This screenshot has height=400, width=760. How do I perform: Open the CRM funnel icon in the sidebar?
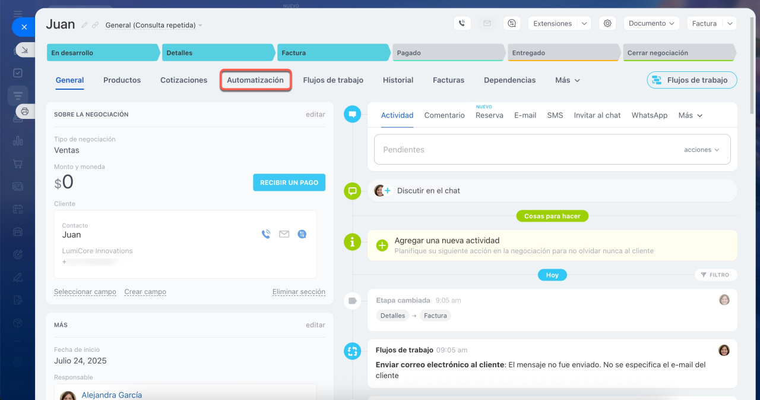pos(18,96)
